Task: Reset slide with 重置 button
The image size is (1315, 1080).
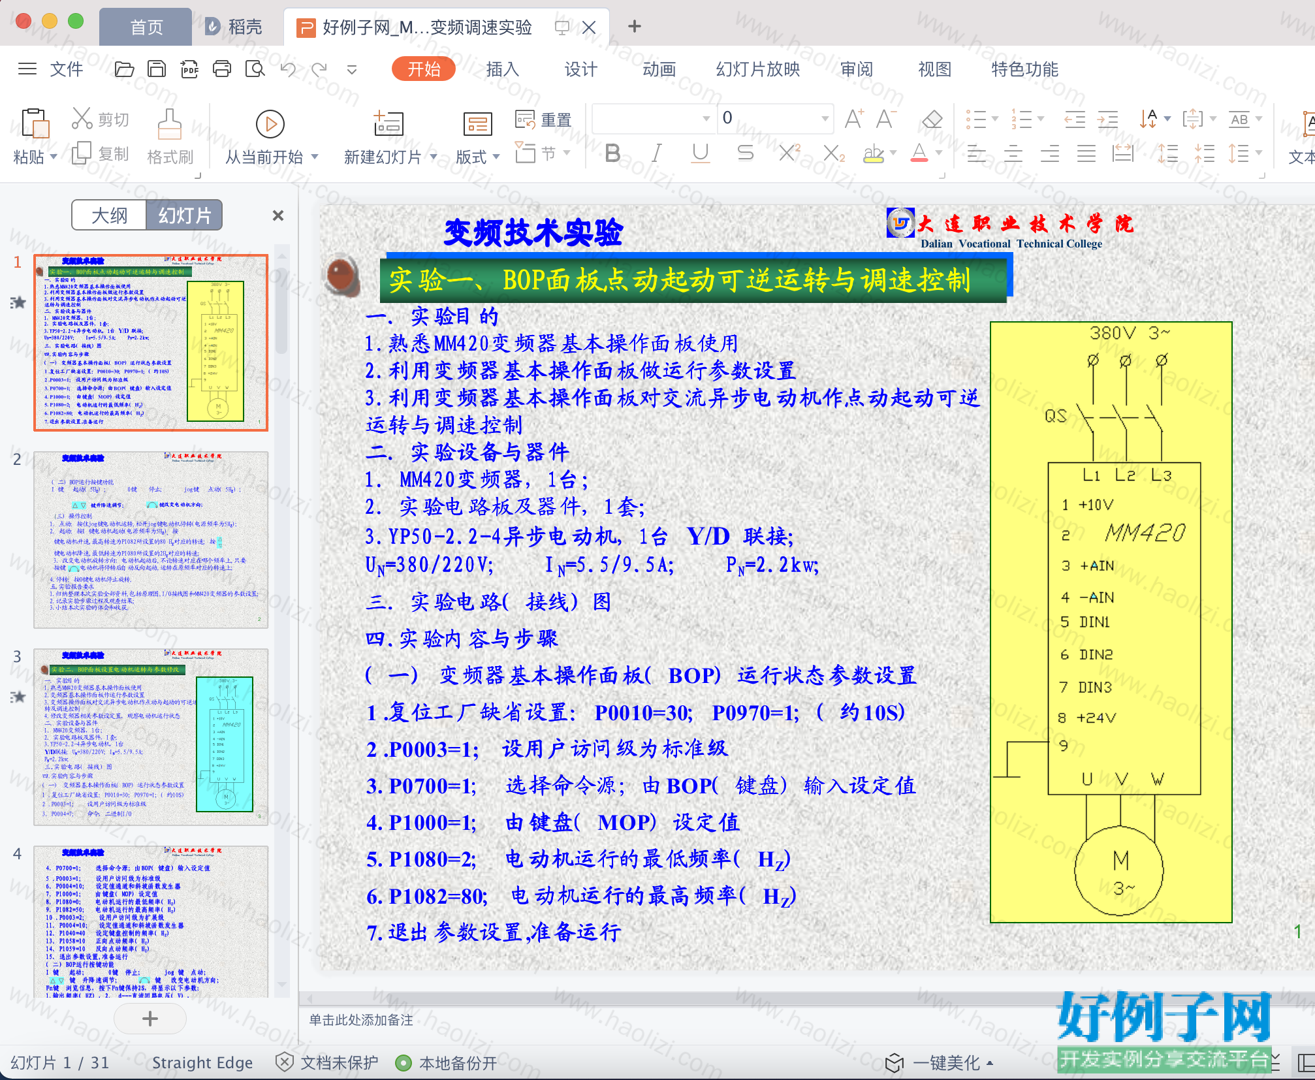Action: (x=543, y=119)
